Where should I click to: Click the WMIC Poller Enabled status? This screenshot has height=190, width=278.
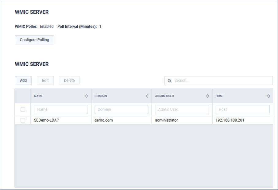[x=47, y=27]
